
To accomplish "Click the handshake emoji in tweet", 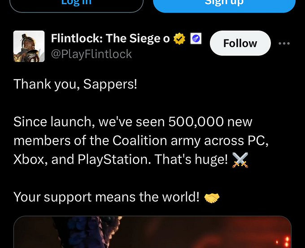I will [212, 198].
